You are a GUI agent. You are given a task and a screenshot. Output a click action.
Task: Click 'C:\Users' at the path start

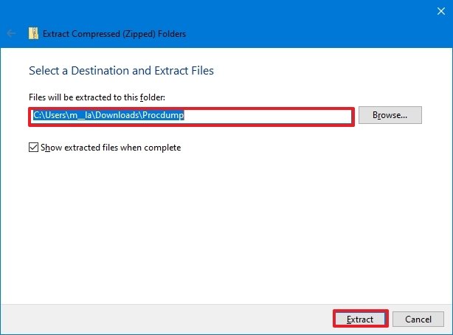click(x=49, y=116)
